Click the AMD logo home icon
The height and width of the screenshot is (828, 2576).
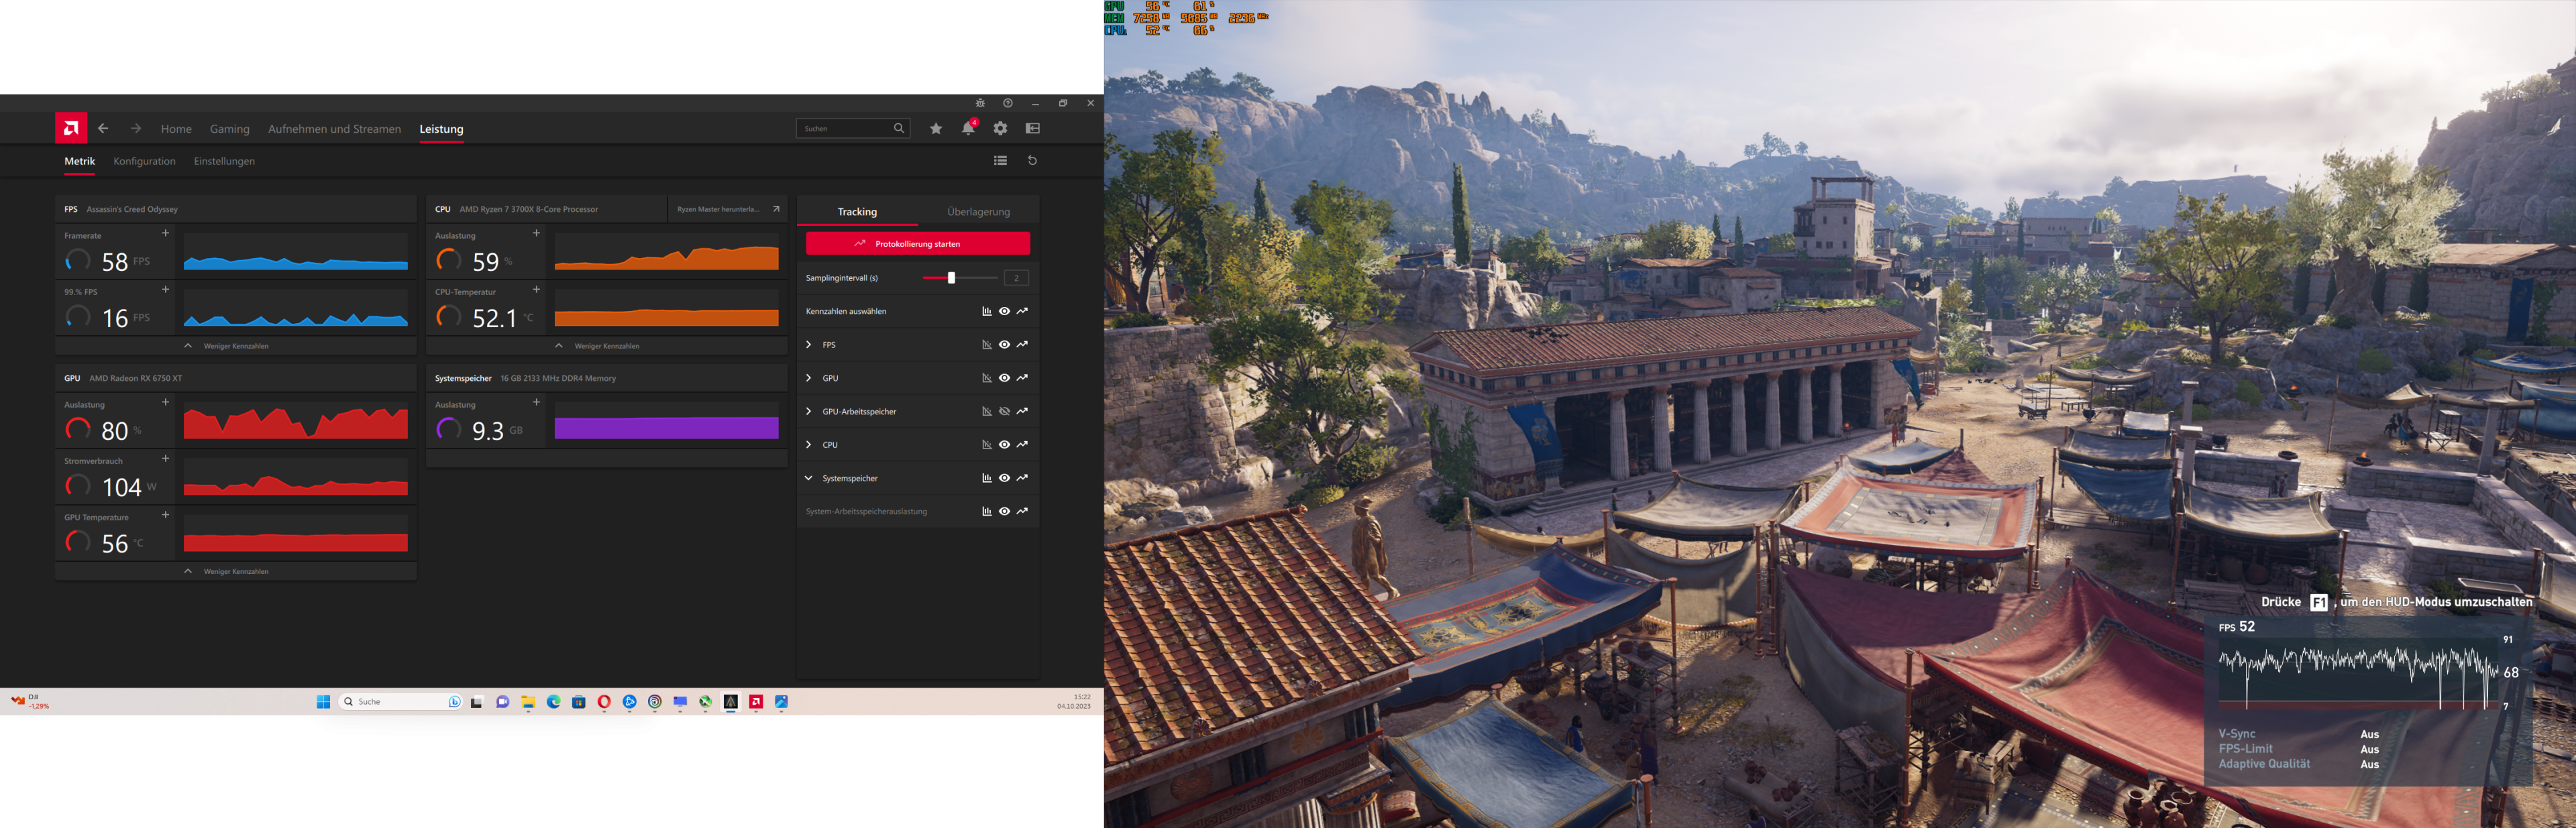point(71,128)
